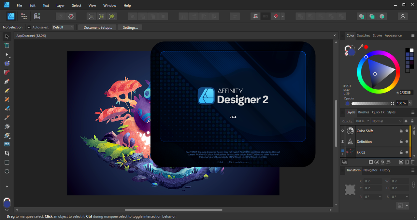The width and height of the screenshot is (417, 220).
Task: Toggle the lock icon beside blend mode
Action: click(412, 121)
